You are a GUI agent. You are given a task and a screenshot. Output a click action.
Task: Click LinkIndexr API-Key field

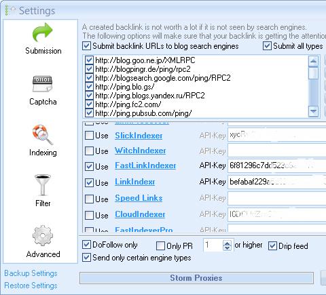tap(276, 182)
